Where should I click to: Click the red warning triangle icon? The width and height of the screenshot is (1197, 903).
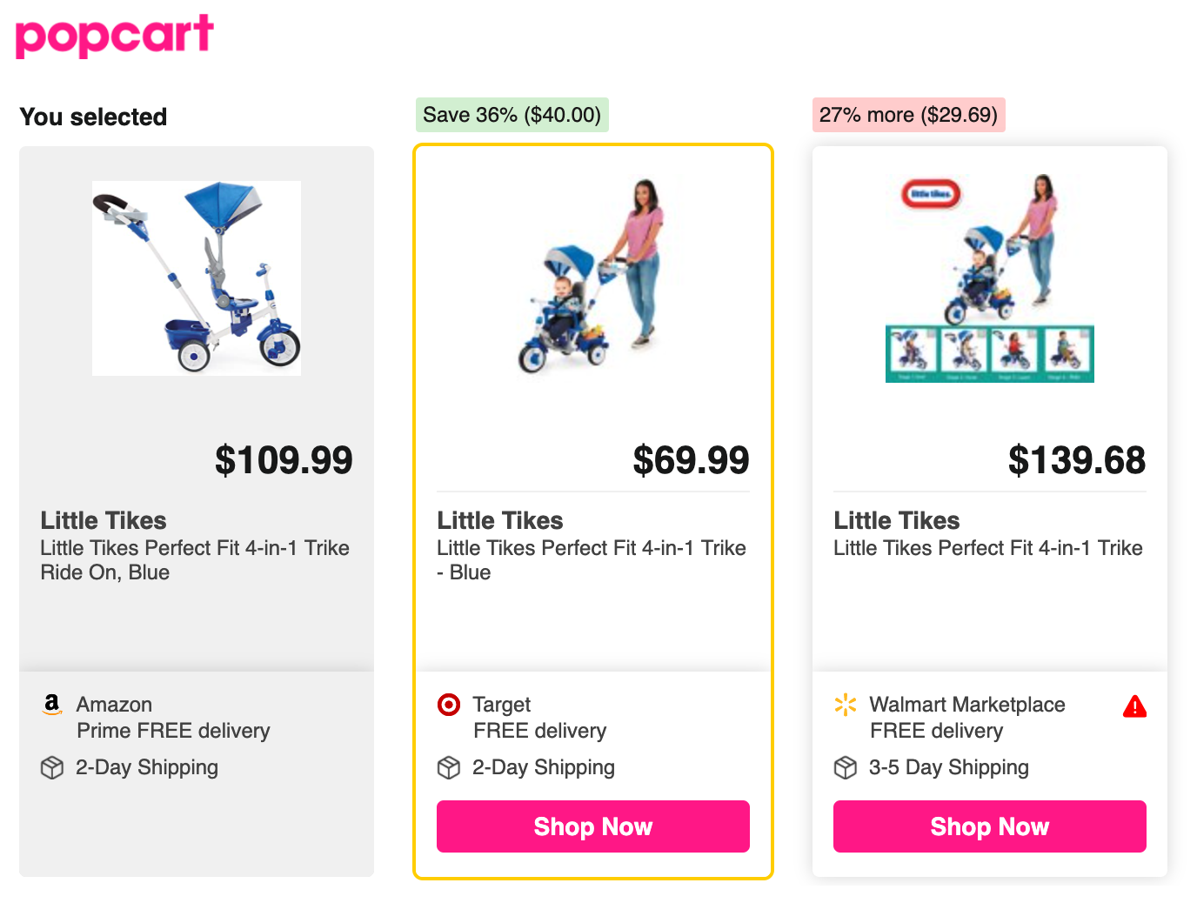[x=1134, y=706]
